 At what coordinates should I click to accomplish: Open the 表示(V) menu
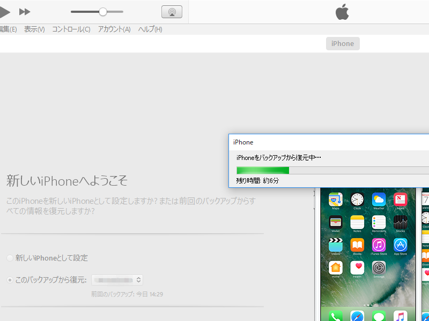tap(34, 29)
